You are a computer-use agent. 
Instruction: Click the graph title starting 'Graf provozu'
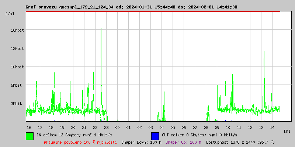point(131,7)
